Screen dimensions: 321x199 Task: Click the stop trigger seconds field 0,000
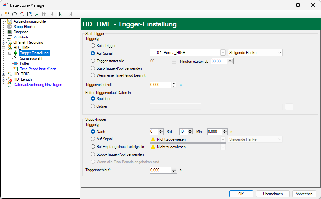point(215,131)
